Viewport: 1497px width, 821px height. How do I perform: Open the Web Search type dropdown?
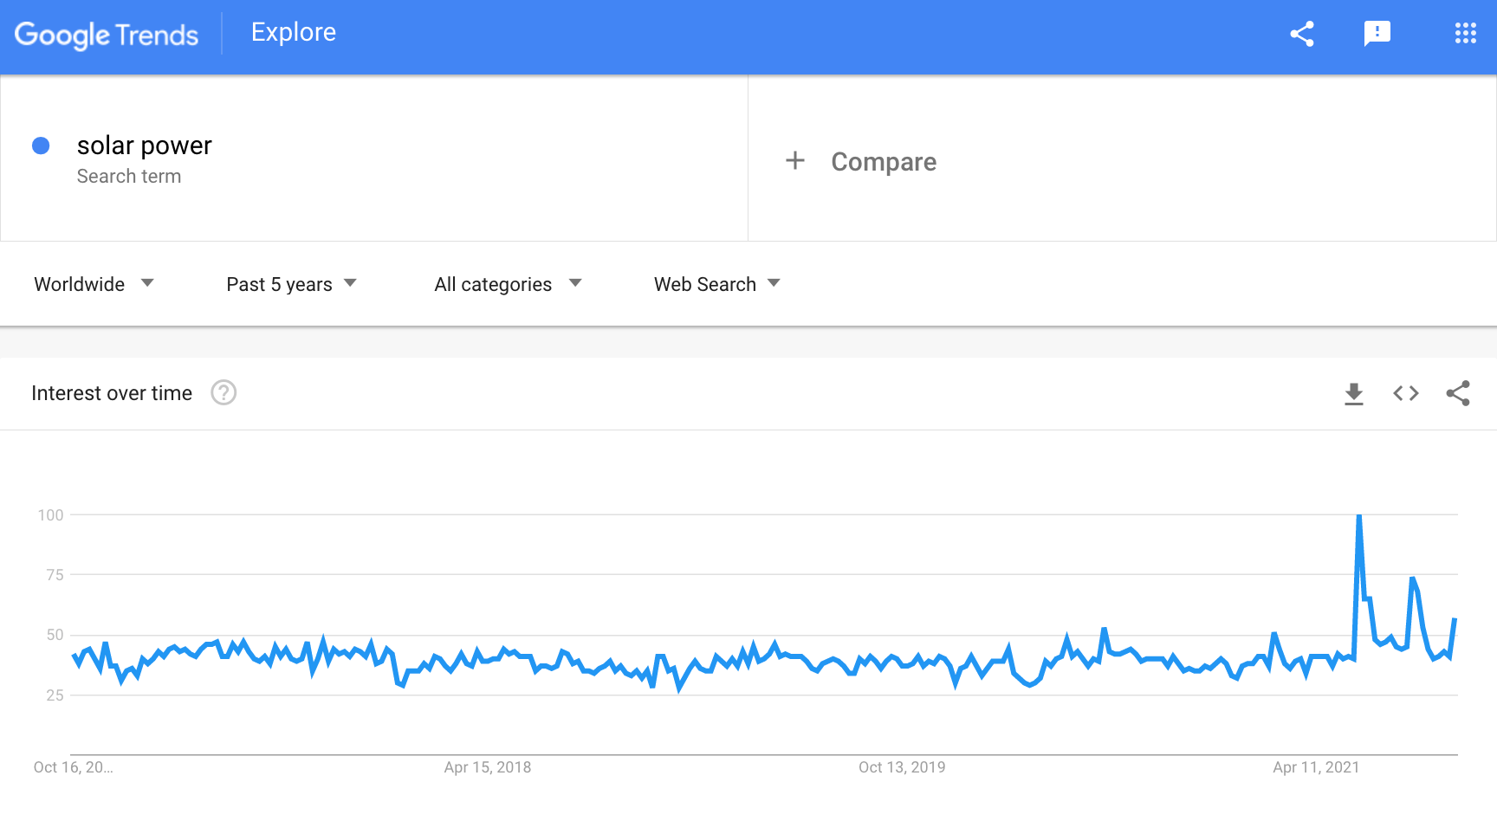[x=717, y=284]
